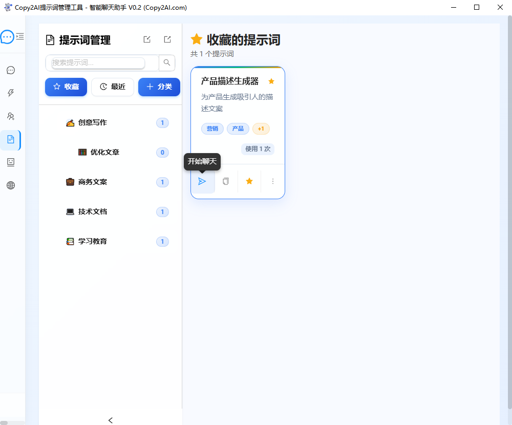Select the 商务文案 category
This screenshot has height=425, width=512.
[x=92, y=182]
